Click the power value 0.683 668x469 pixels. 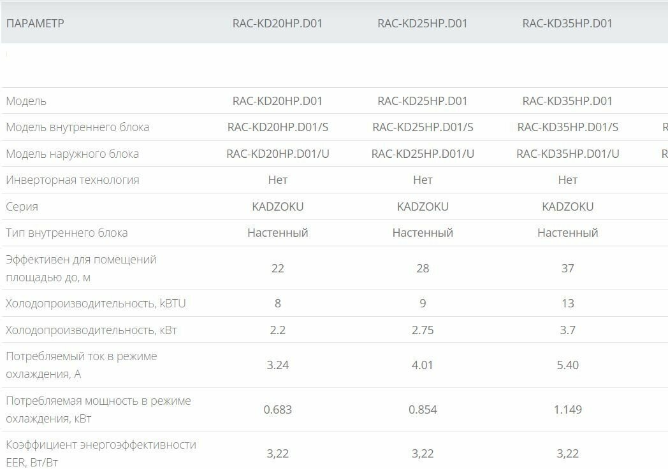[278, 409]
